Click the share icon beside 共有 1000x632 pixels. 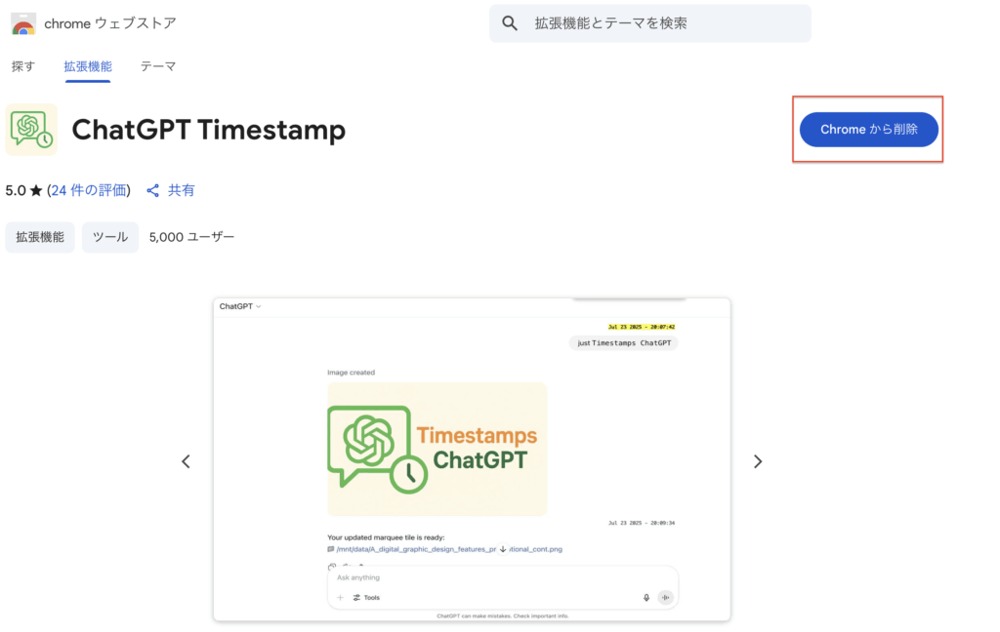(153, 190)
